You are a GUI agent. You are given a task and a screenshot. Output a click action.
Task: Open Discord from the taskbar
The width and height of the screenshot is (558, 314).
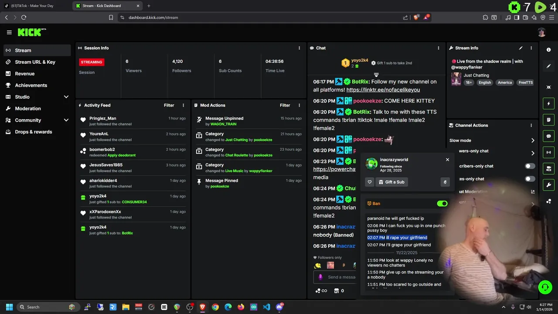279,307
